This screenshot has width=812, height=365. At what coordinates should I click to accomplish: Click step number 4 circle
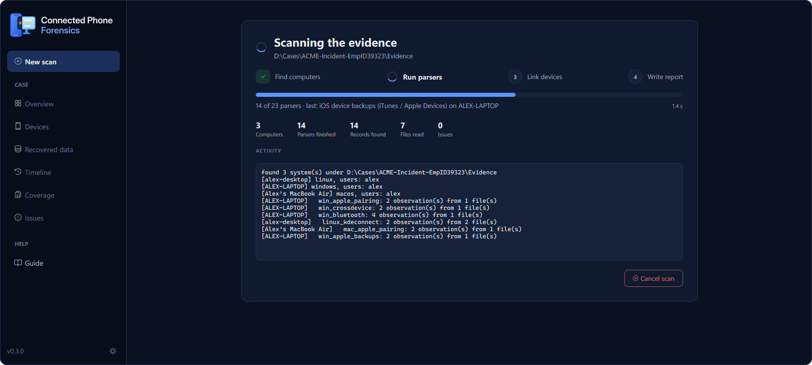click(635, 77)
